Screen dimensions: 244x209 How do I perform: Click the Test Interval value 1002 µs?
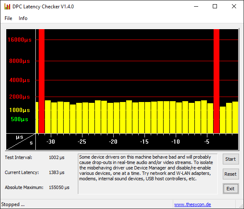pos(57,157)
